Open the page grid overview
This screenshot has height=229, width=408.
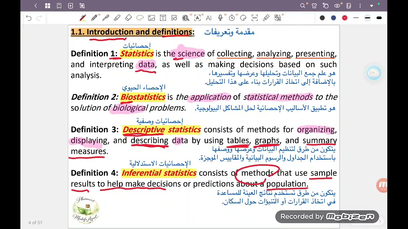click(47, 6)
